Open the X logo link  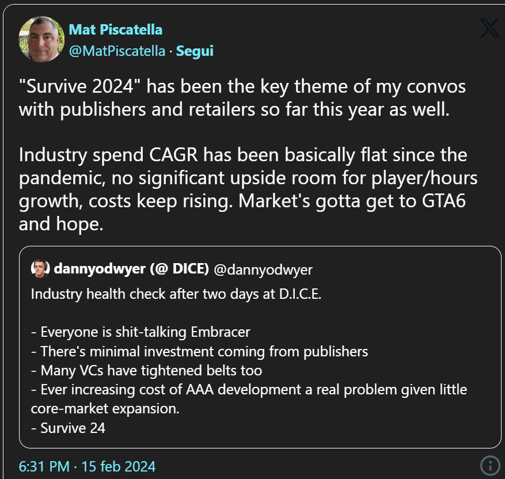pos(489,28)
